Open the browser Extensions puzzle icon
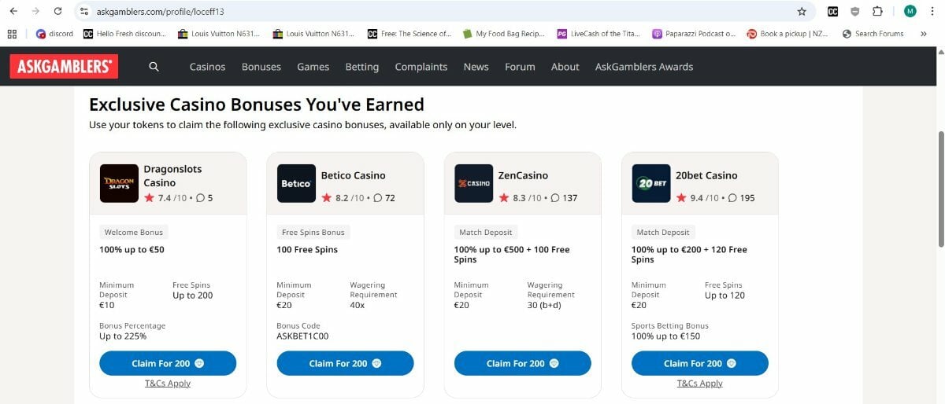Screen dimensions: 945x404 [877, 11]
